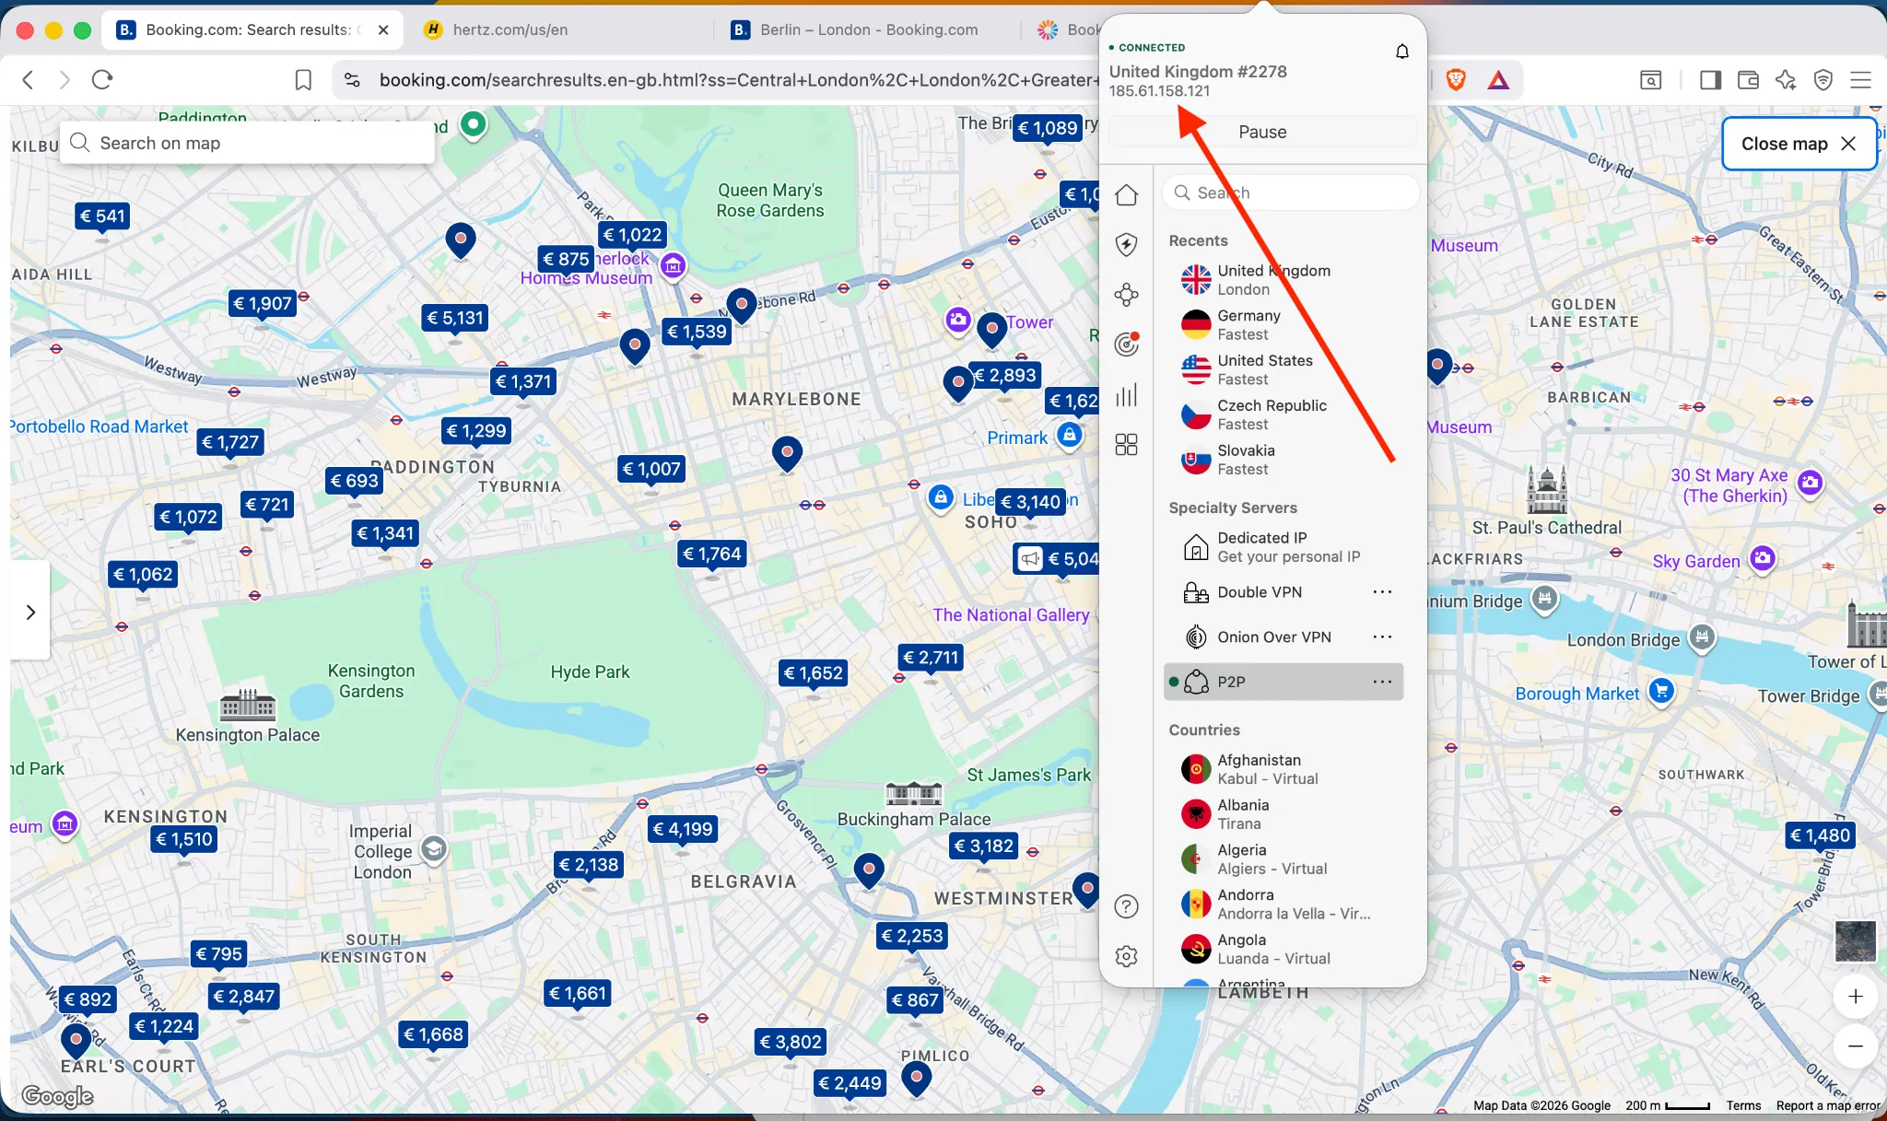The width and height of the screenshot is (1887, 1121).
Task: Open P2P options via the ellipsis menu
Action: click(x=1382, y=682)
